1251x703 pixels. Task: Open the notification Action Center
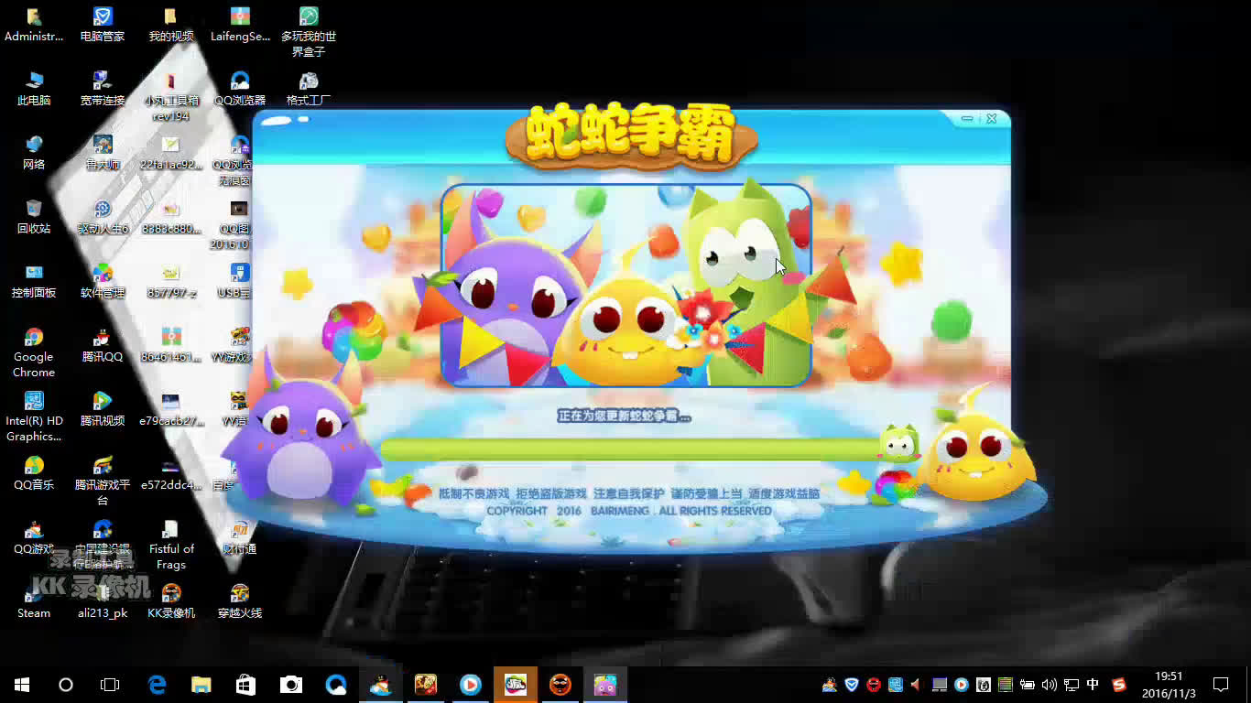point(1221,685)
